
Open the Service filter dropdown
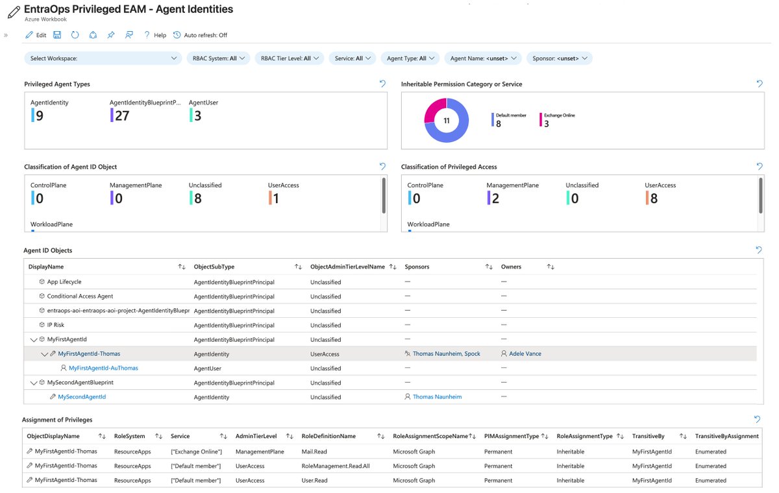[352, 58]
